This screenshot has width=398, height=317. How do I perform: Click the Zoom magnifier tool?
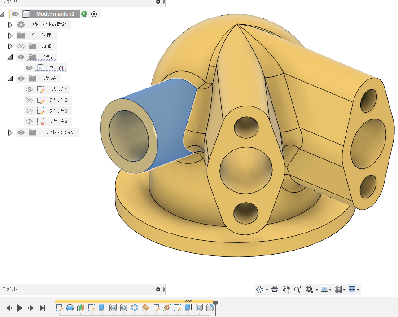point(297,290)
